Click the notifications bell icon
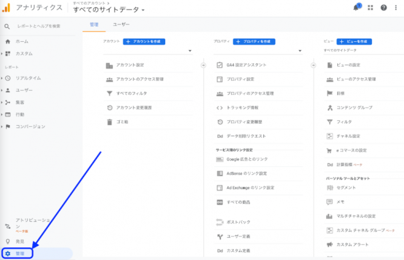 (x=356, y=8)
